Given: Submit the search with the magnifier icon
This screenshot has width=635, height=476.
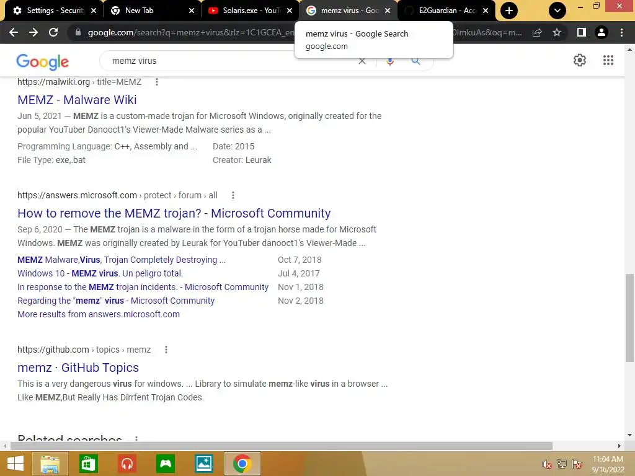Looking at the screenshot, I should [415, 61].
